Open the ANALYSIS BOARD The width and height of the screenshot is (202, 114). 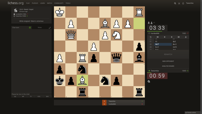pyautogui.click(x=168, y=66)
